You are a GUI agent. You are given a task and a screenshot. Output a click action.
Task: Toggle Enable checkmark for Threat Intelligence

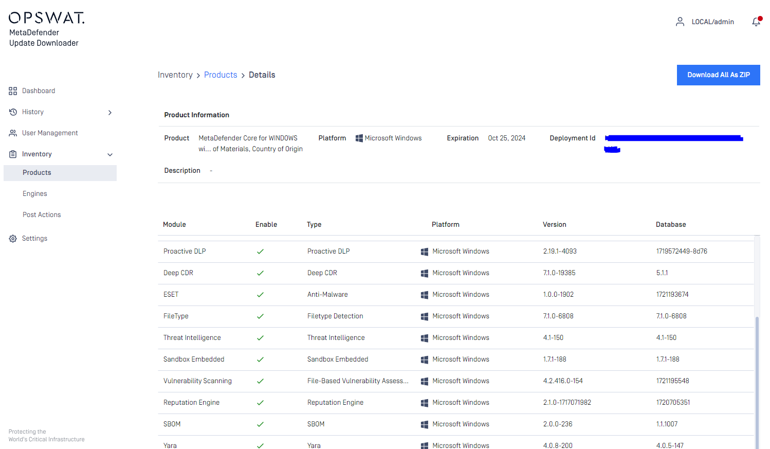click(260, 338)
